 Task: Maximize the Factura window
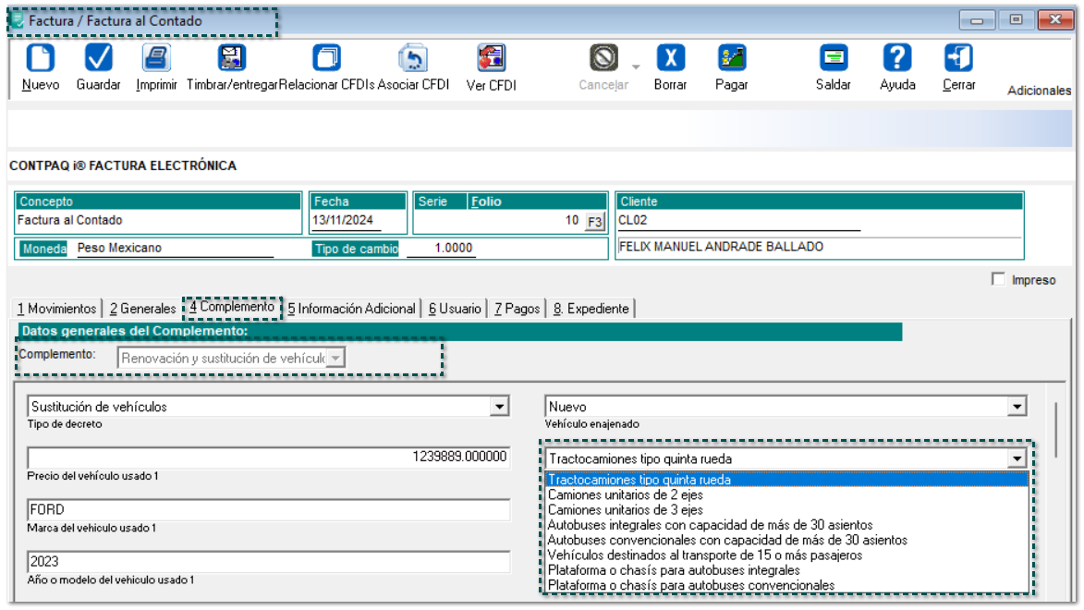[1016, 20]
